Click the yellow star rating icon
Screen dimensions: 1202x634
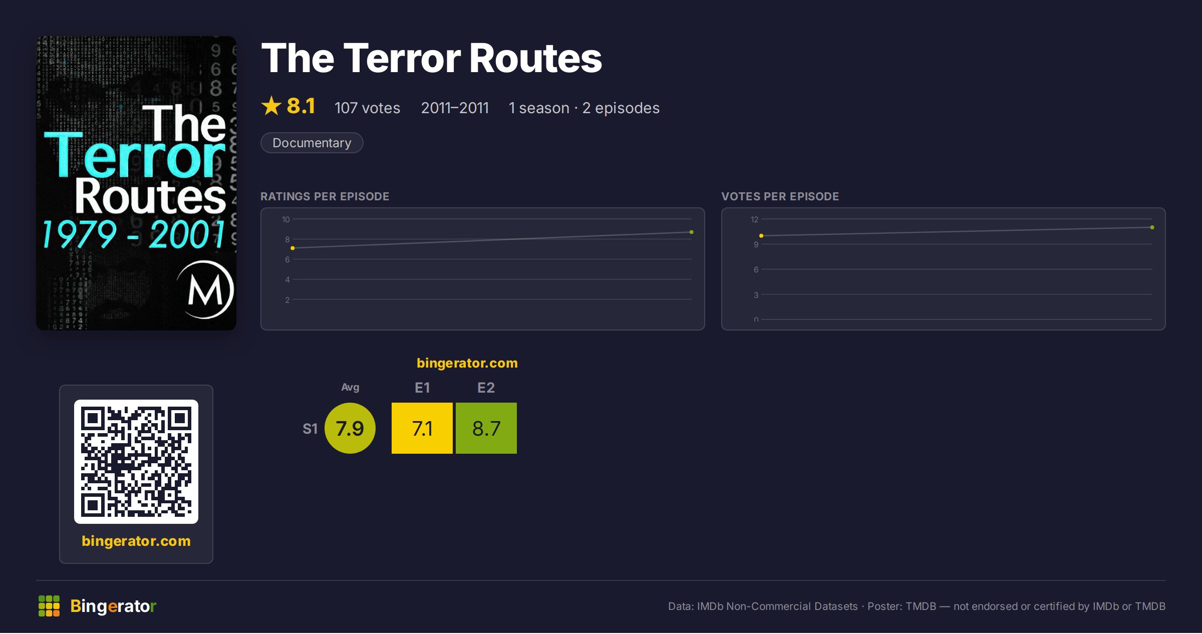click(271, 106)
